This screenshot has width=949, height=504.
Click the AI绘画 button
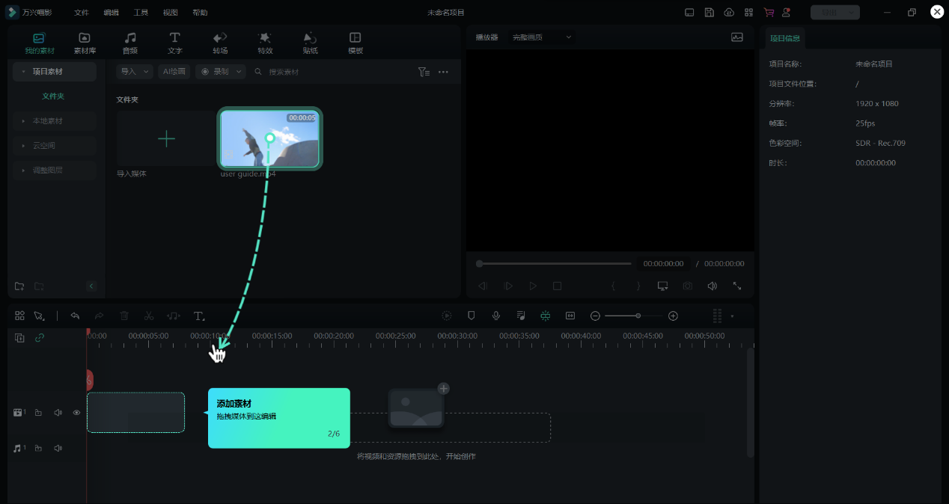(x=174, y=72)
